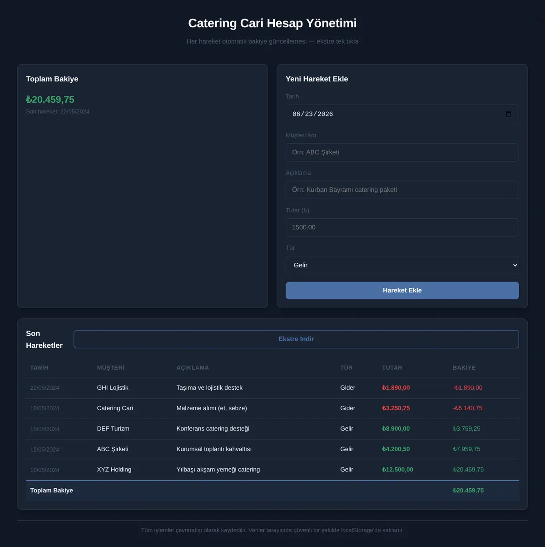Click the amount ₺4.200,50
The image size is (545, 547).
pyautogui.click(x=396, y=449)
